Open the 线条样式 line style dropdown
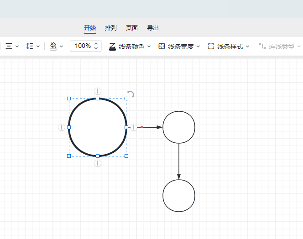 [x=229, y=47]
